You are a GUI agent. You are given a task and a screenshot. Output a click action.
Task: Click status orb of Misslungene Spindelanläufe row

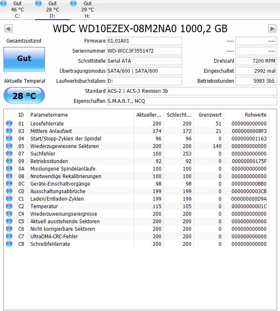pyautogui.click(x=9, y=168)
